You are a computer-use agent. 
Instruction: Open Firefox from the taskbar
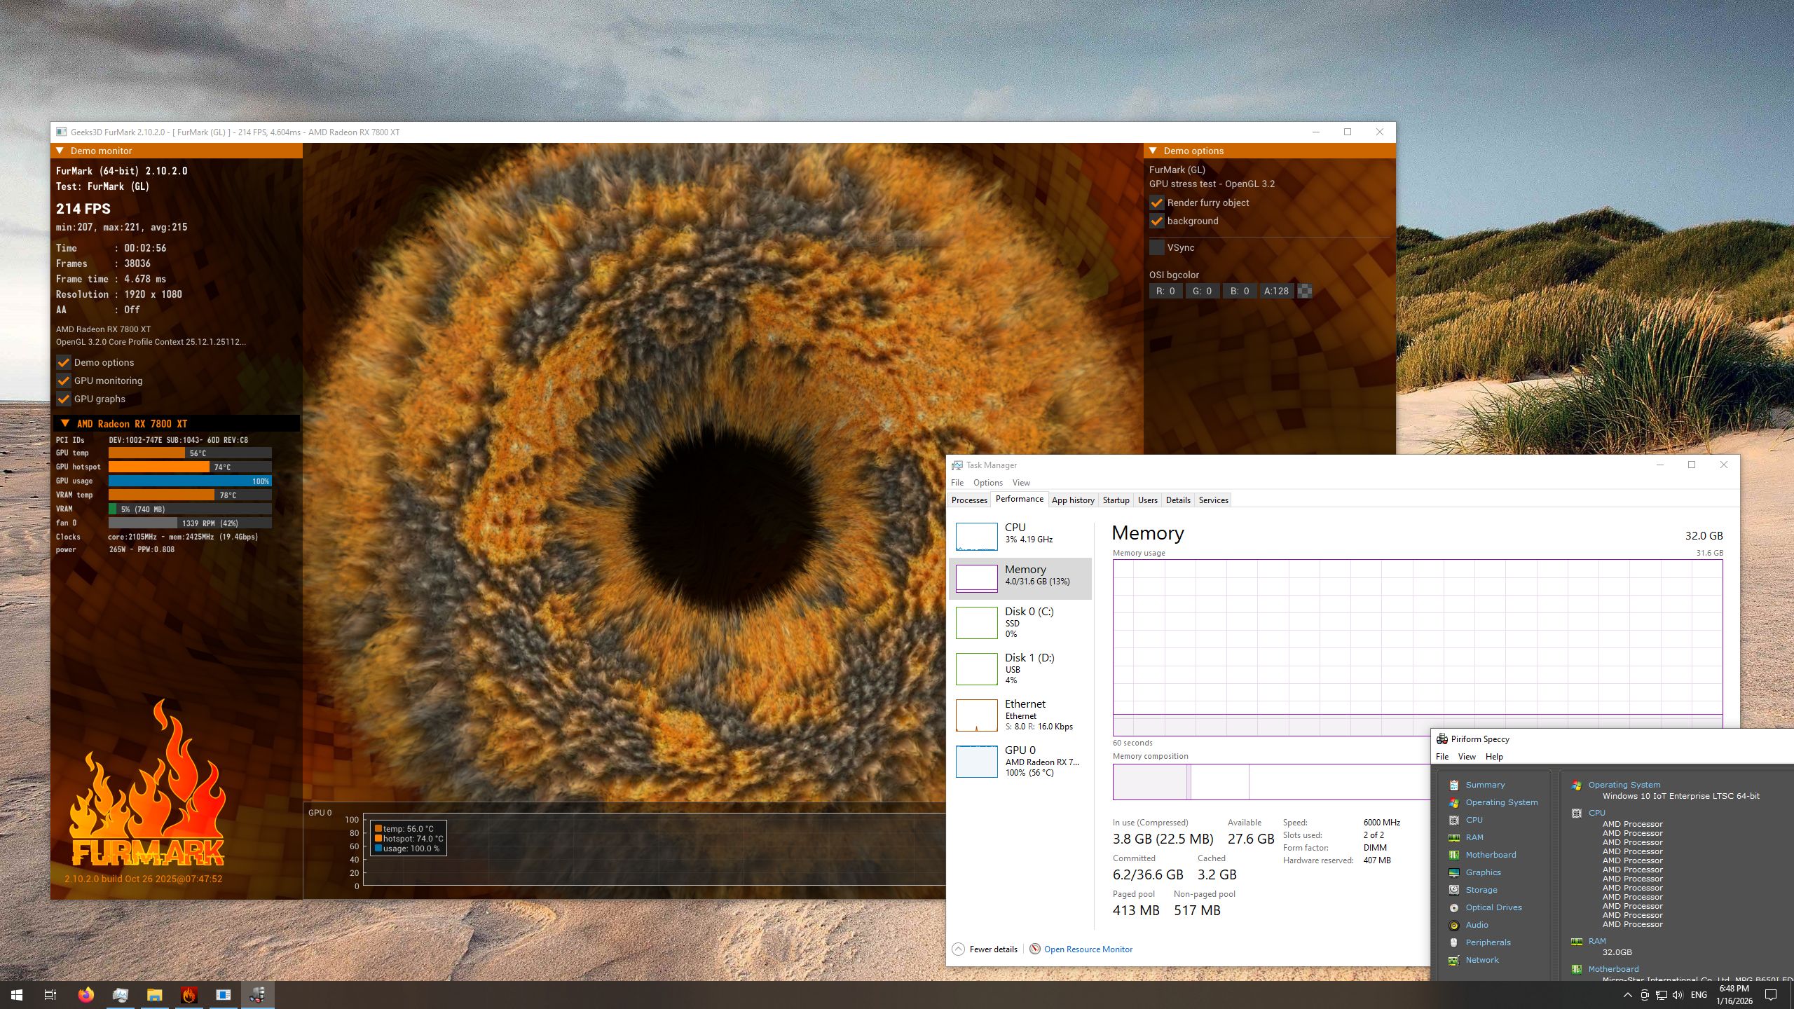click(x=85, y=994)
